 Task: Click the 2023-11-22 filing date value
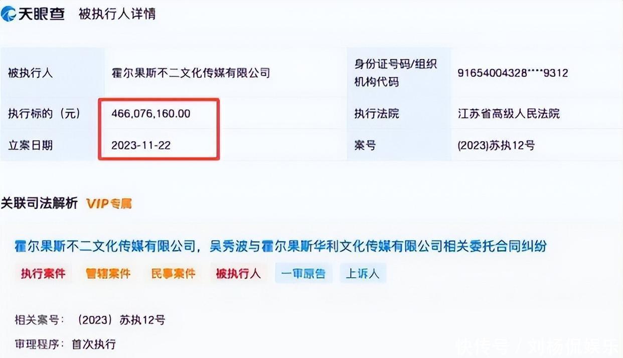click(x=141, y=145)
